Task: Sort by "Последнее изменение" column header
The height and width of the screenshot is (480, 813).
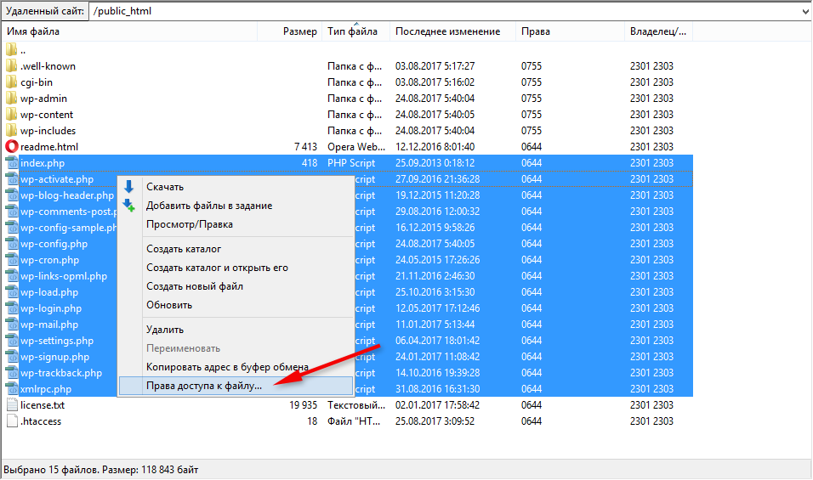Action: 447,31
